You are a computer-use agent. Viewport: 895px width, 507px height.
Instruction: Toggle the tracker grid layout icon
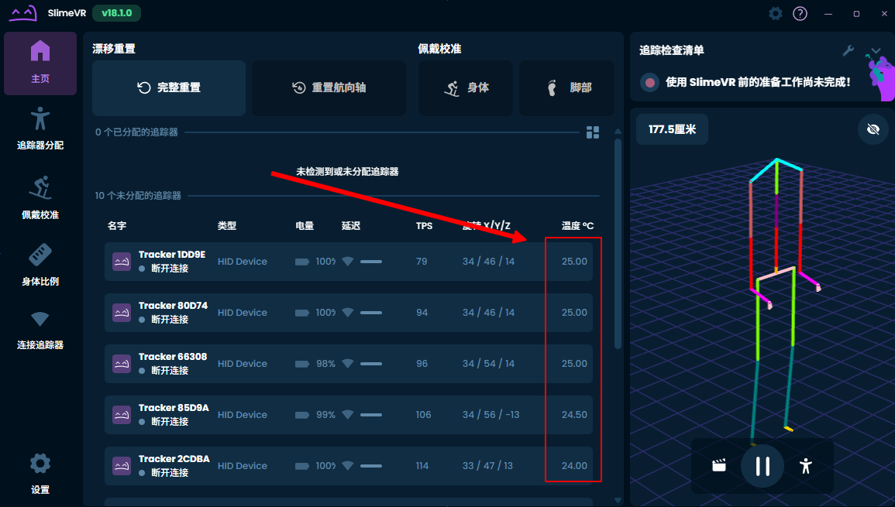593,132
